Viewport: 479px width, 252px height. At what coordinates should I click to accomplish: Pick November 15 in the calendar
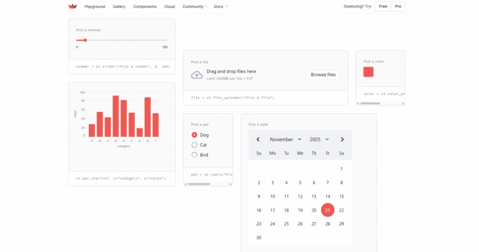(x=341, y=197)
